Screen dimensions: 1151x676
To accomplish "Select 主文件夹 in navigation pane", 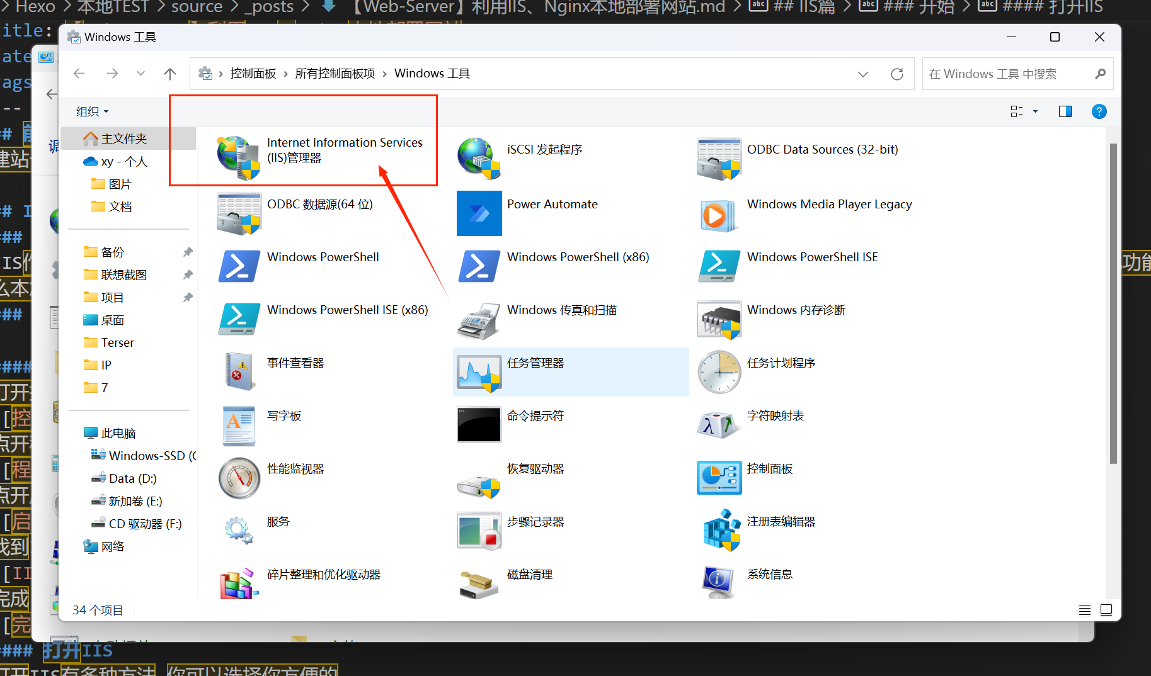I will click(x=129, y=138).
